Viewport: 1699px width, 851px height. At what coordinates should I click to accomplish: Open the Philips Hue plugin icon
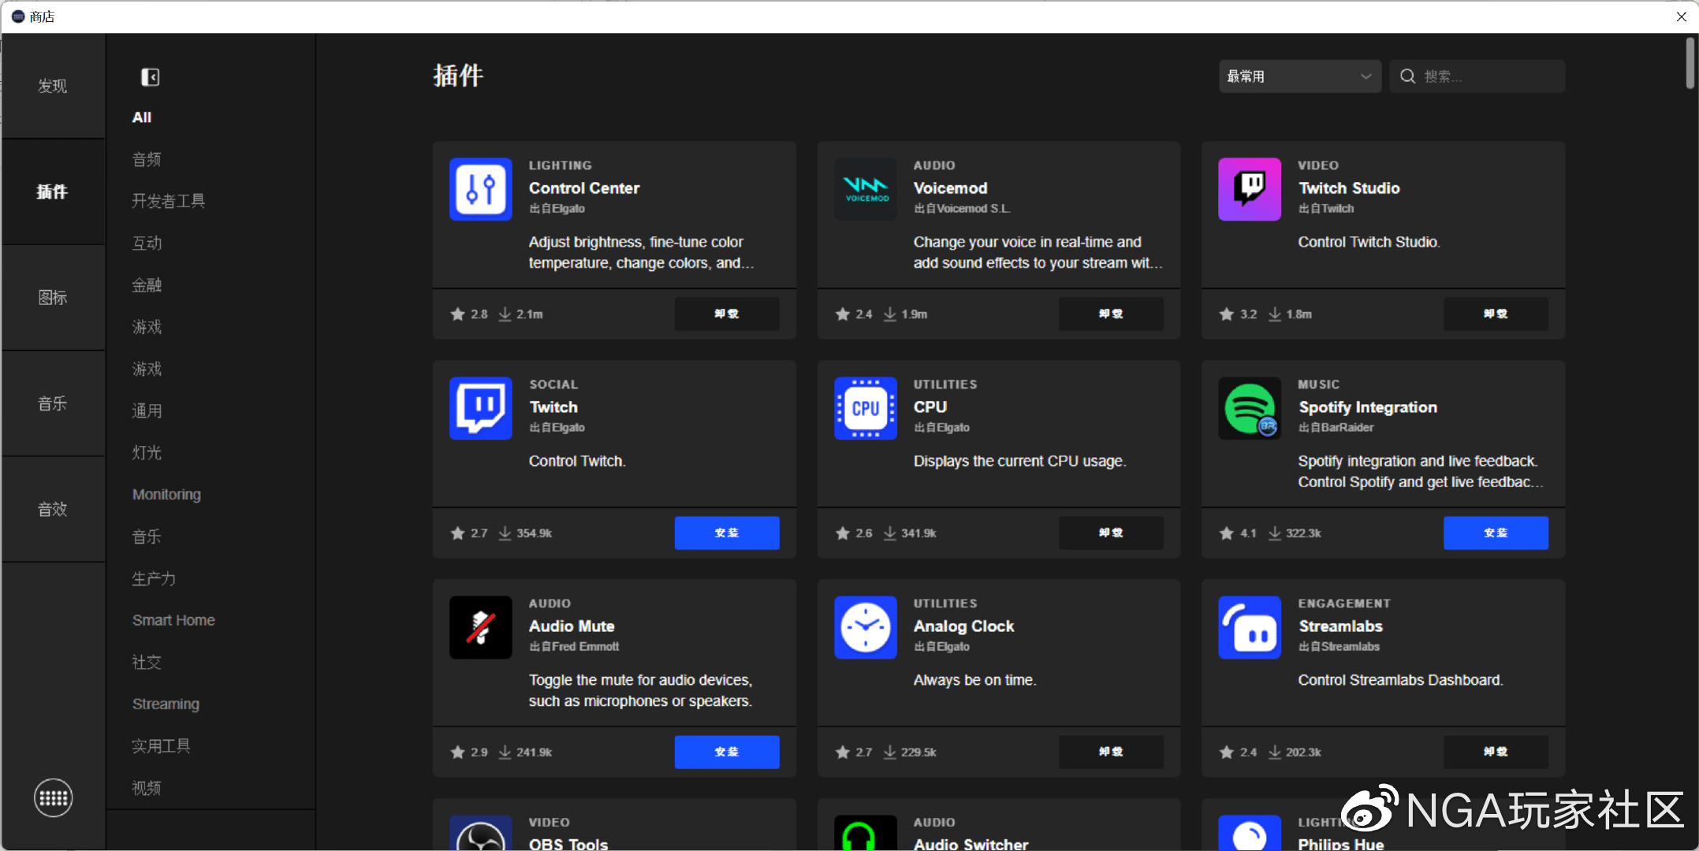(x=1250, y=833)
